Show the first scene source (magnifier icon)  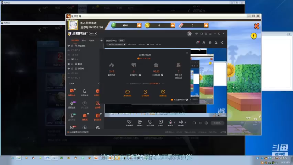point(68,45)
